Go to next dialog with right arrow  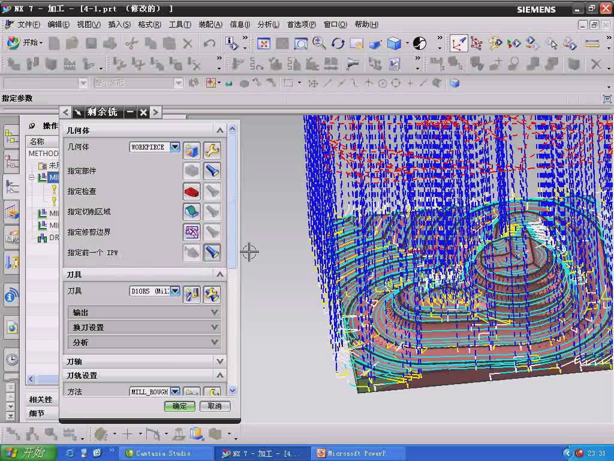[156, 112]
